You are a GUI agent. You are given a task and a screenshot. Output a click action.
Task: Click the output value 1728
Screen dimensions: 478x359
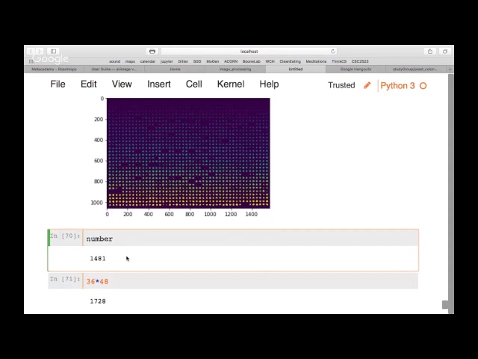98,301
